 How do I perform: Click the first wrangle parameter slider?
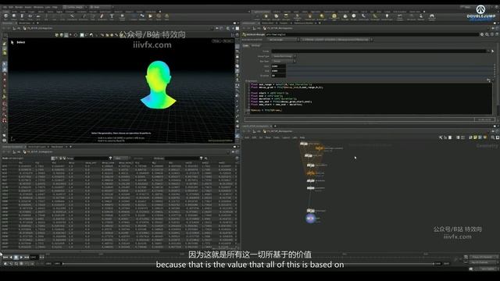[x=390, y=66]
